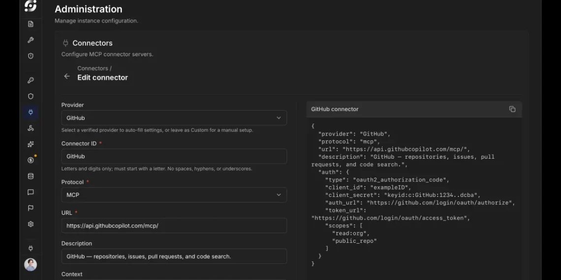The width and height of the screenshot is (561, 280).
Task: Click the Edit connector title
Action: (103, 78)
